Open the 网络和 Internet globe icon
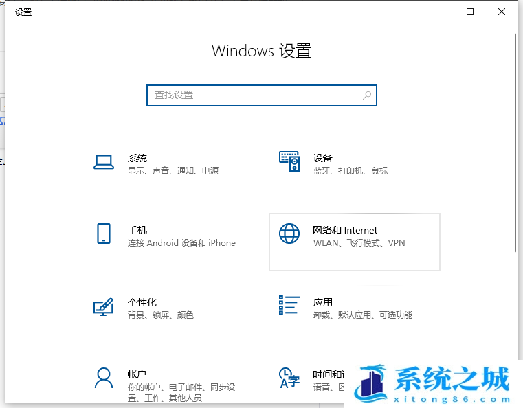 coord(289,234)
